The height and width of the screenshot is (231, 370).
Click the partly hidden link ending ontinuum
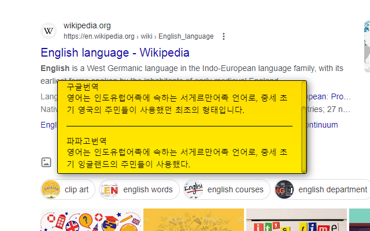(323, 125)
